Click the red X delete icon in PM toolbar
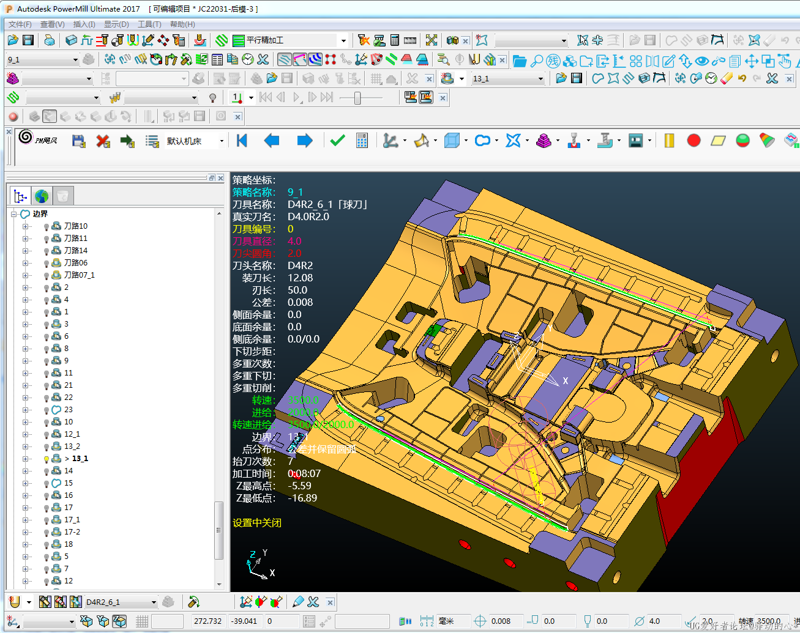This screenshot has height=633, width=800. coord(103,141)
